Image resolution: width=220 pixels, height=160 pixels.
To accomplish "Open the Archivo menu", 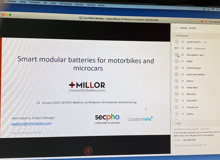I will (x=12, y=1).
